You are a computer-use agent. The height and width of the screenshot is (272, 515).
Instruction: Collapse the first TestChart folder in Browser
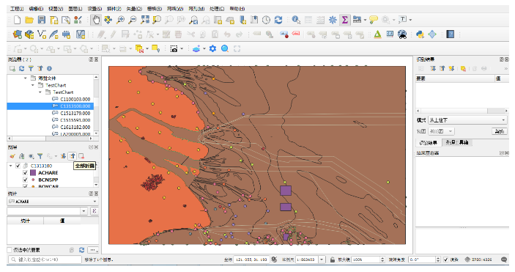[33, 85]
